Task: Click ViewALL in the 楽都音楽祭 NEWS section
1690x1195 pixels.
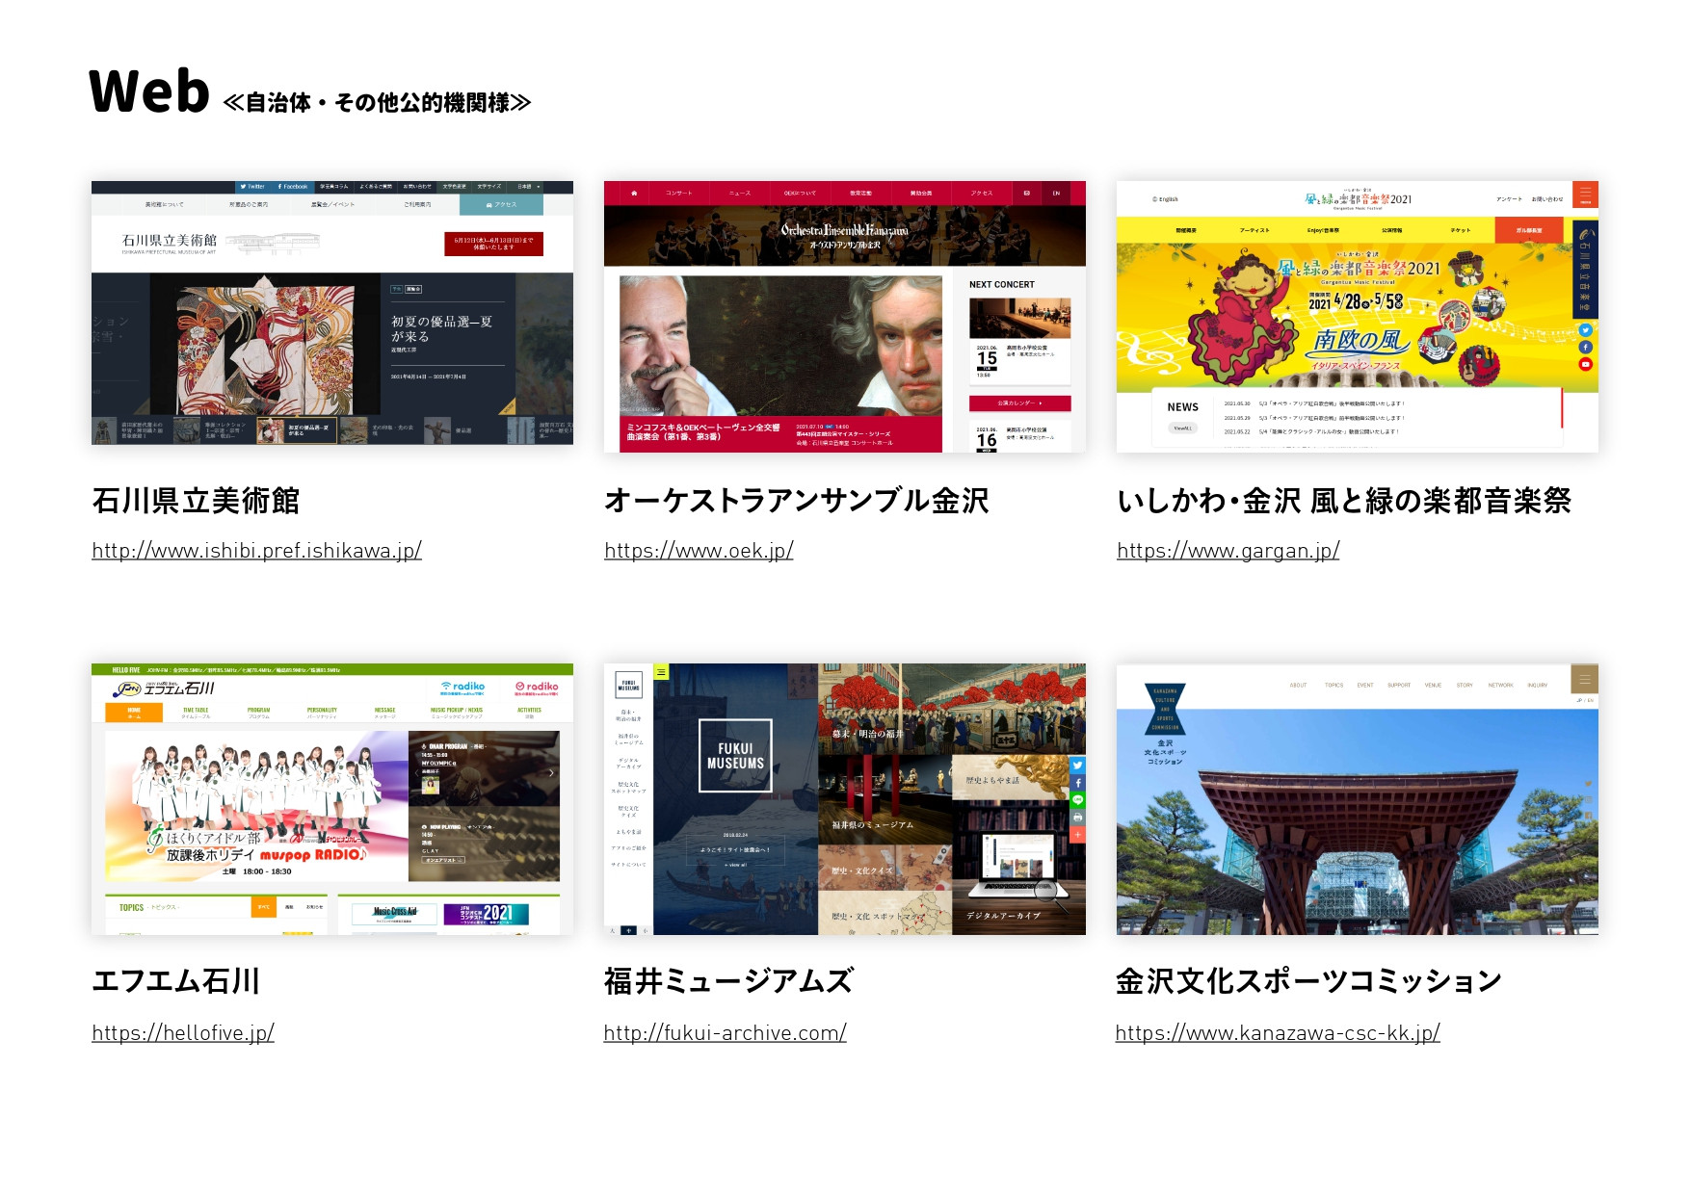Action: click(1183, 427)
